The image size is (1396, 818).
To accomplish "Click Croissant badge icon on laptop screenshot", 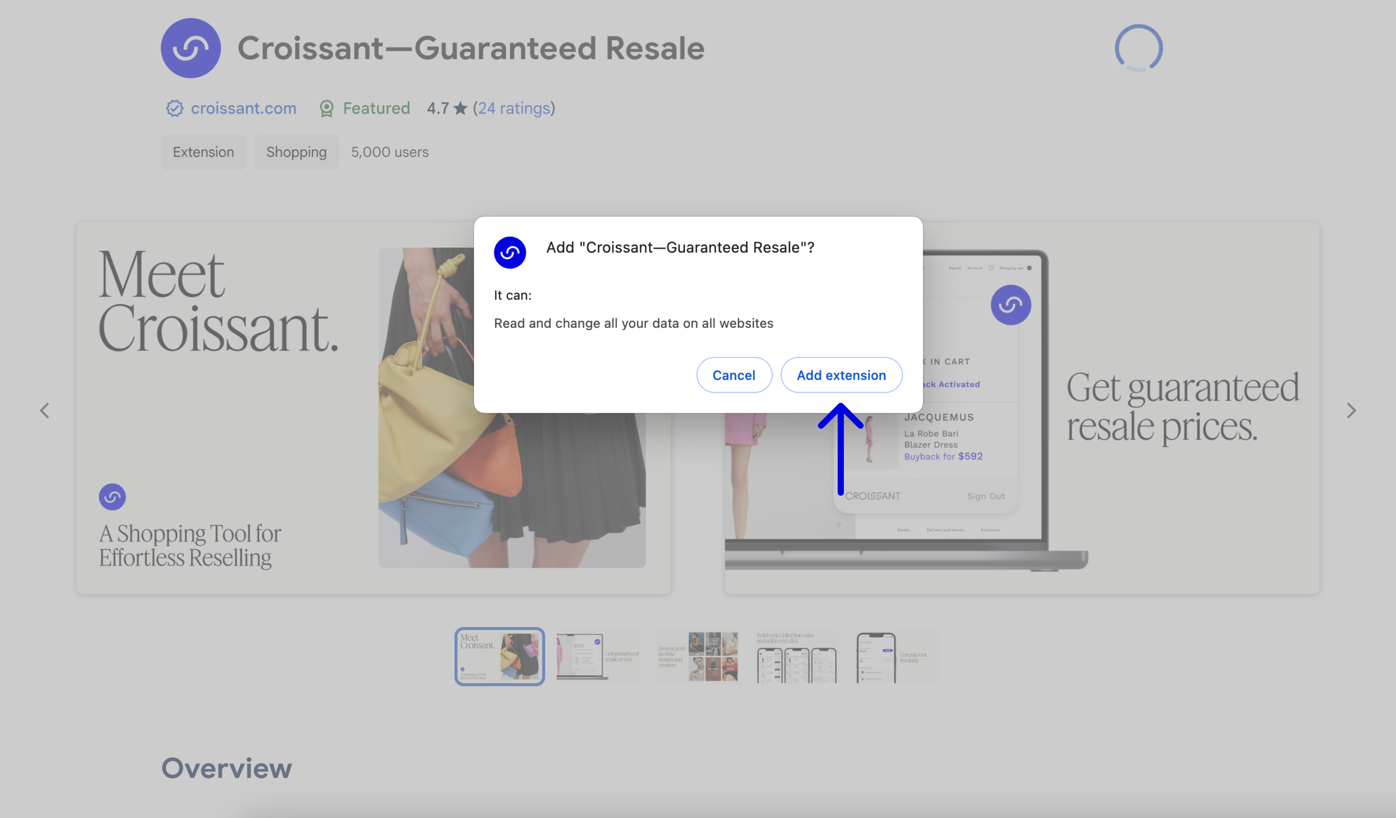I will point(1011,305).
